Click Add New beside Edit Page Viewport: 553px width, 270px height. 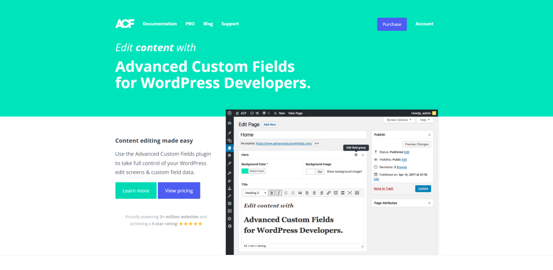tap(270, 124)
